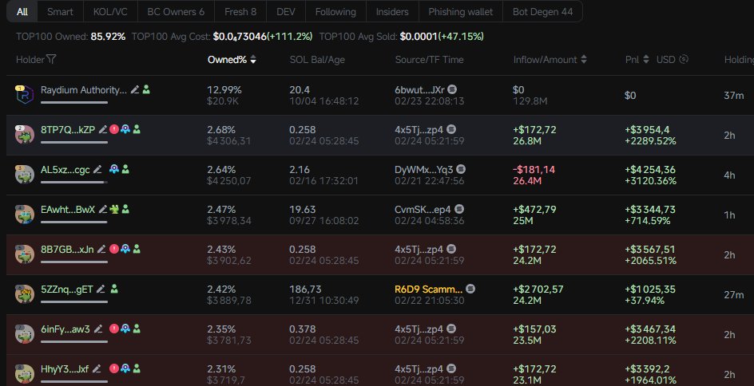
Task: Follow the Raydium Authority wallet person icon
Action: pyautogui.click(x=146, y=90)
